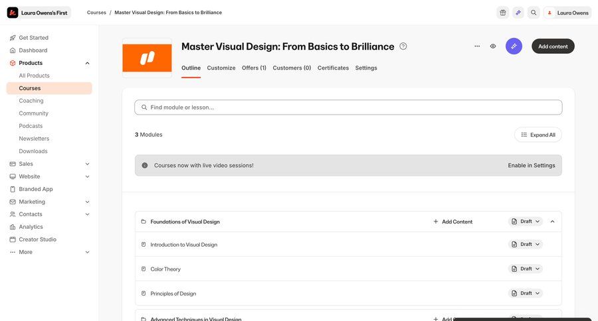Open the Certificates tab

click(x=333, y=68)
